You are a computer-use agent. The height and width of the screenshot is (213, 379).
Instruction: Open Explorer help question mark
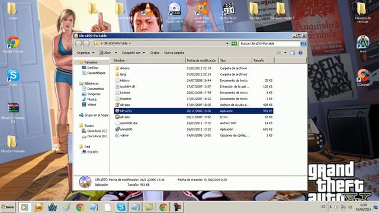(300, 53)
